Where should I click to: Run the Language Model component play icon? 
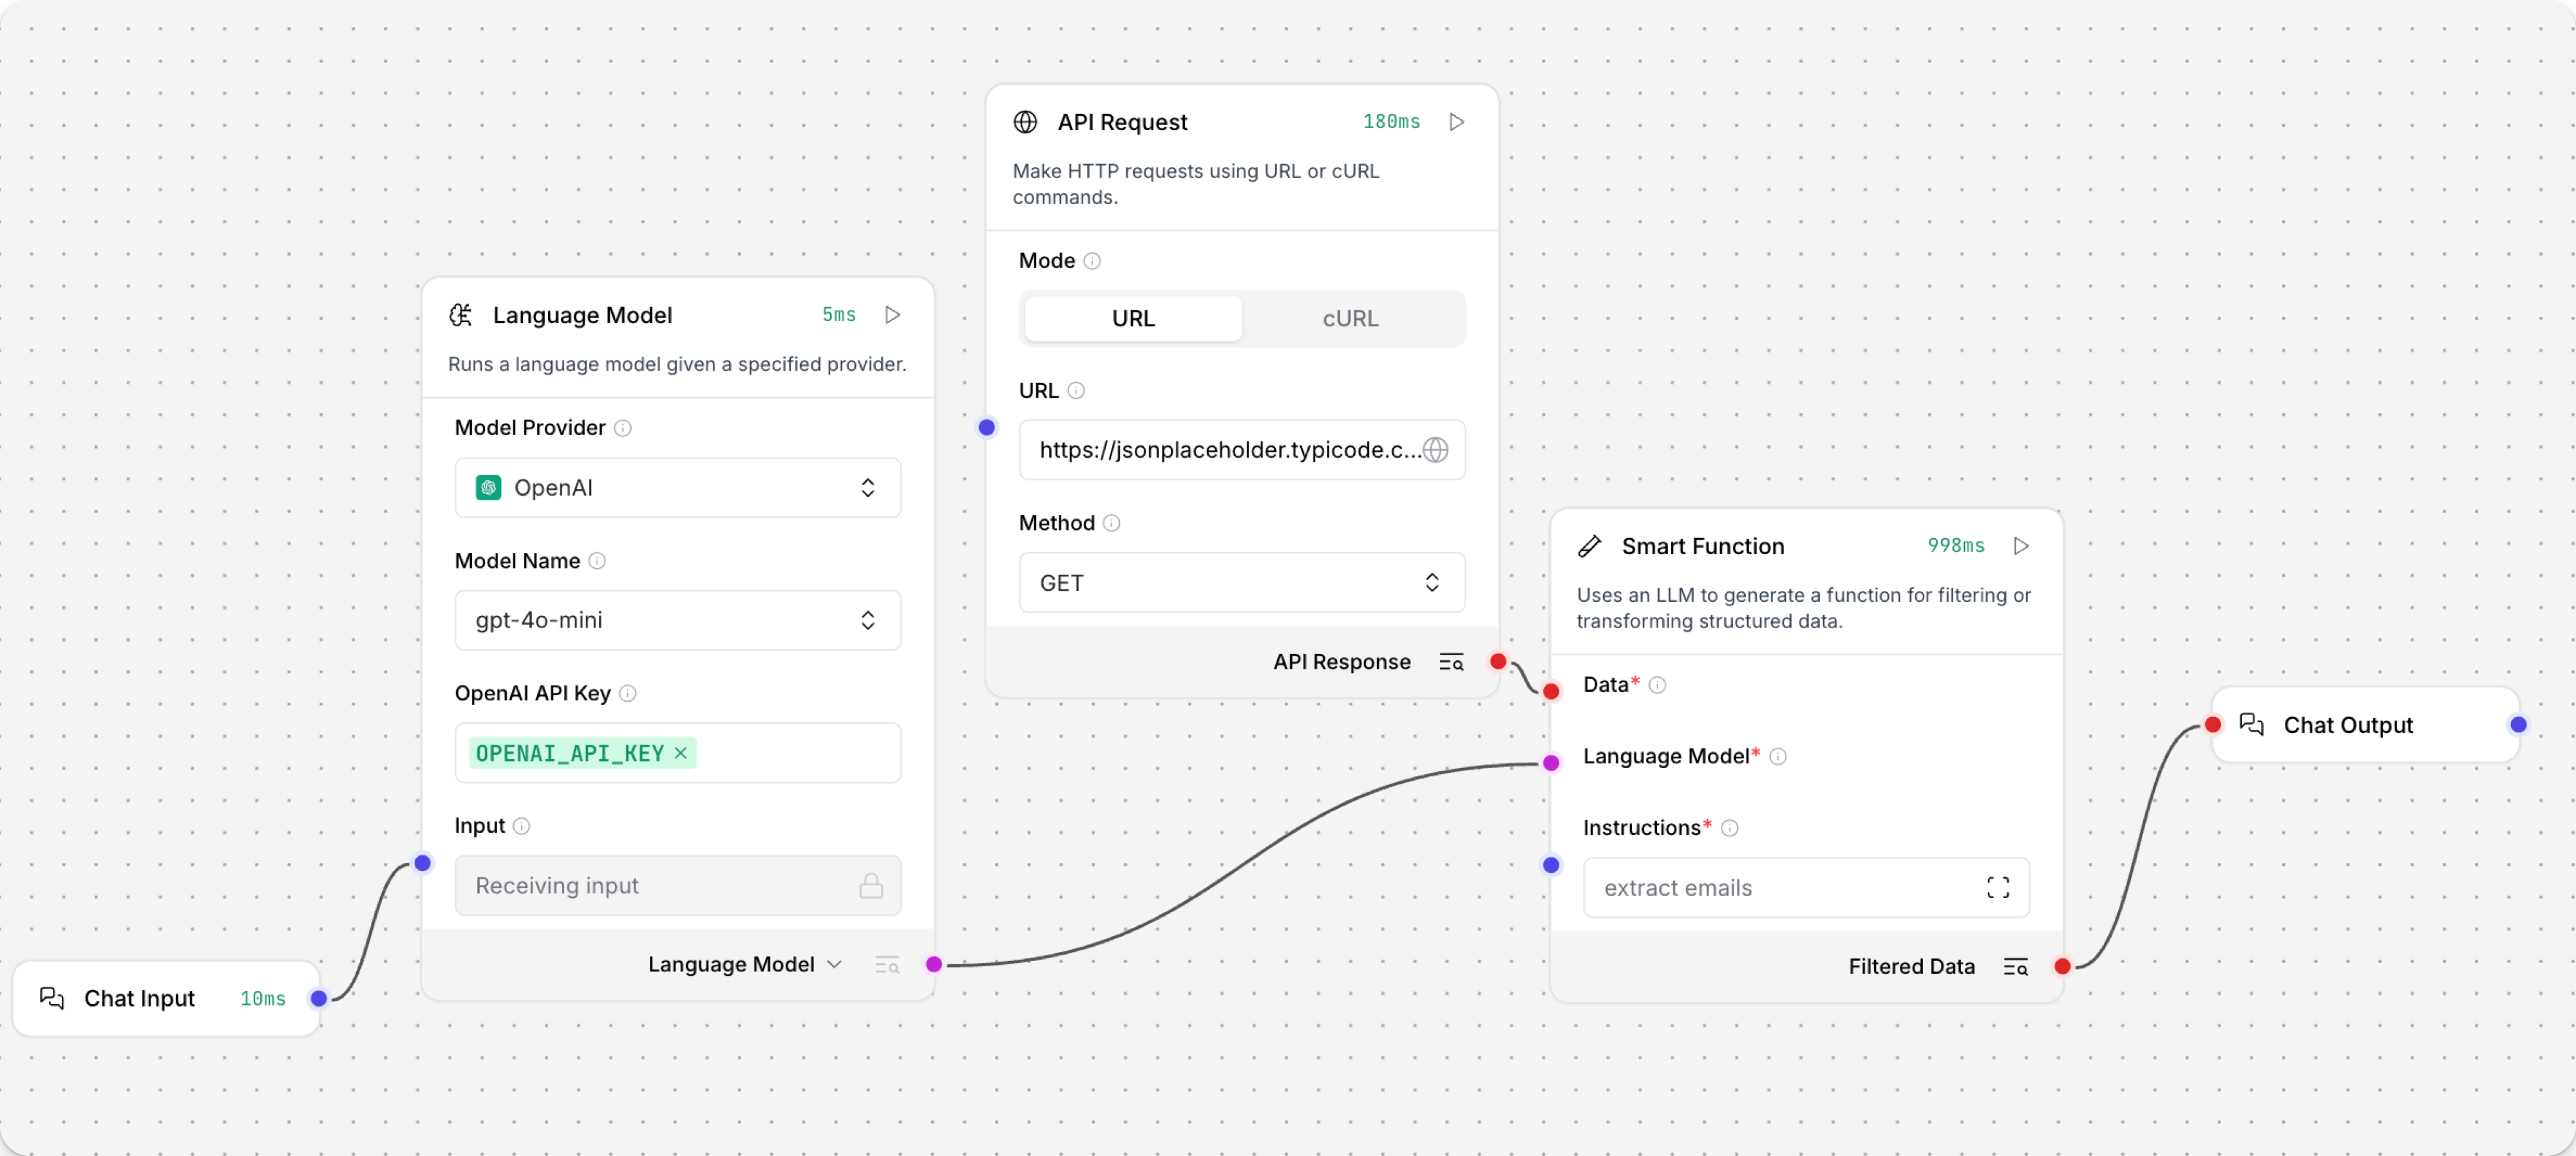pyautogui.click(x=892, y=315)
